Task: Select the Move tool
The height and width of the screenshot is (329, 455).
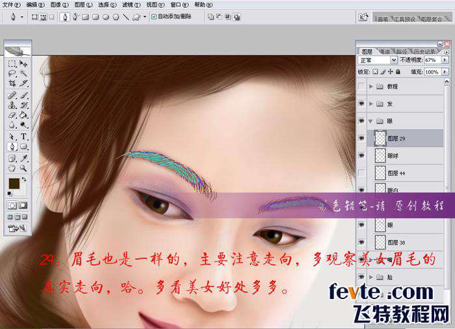Action: tap(23, 64)
